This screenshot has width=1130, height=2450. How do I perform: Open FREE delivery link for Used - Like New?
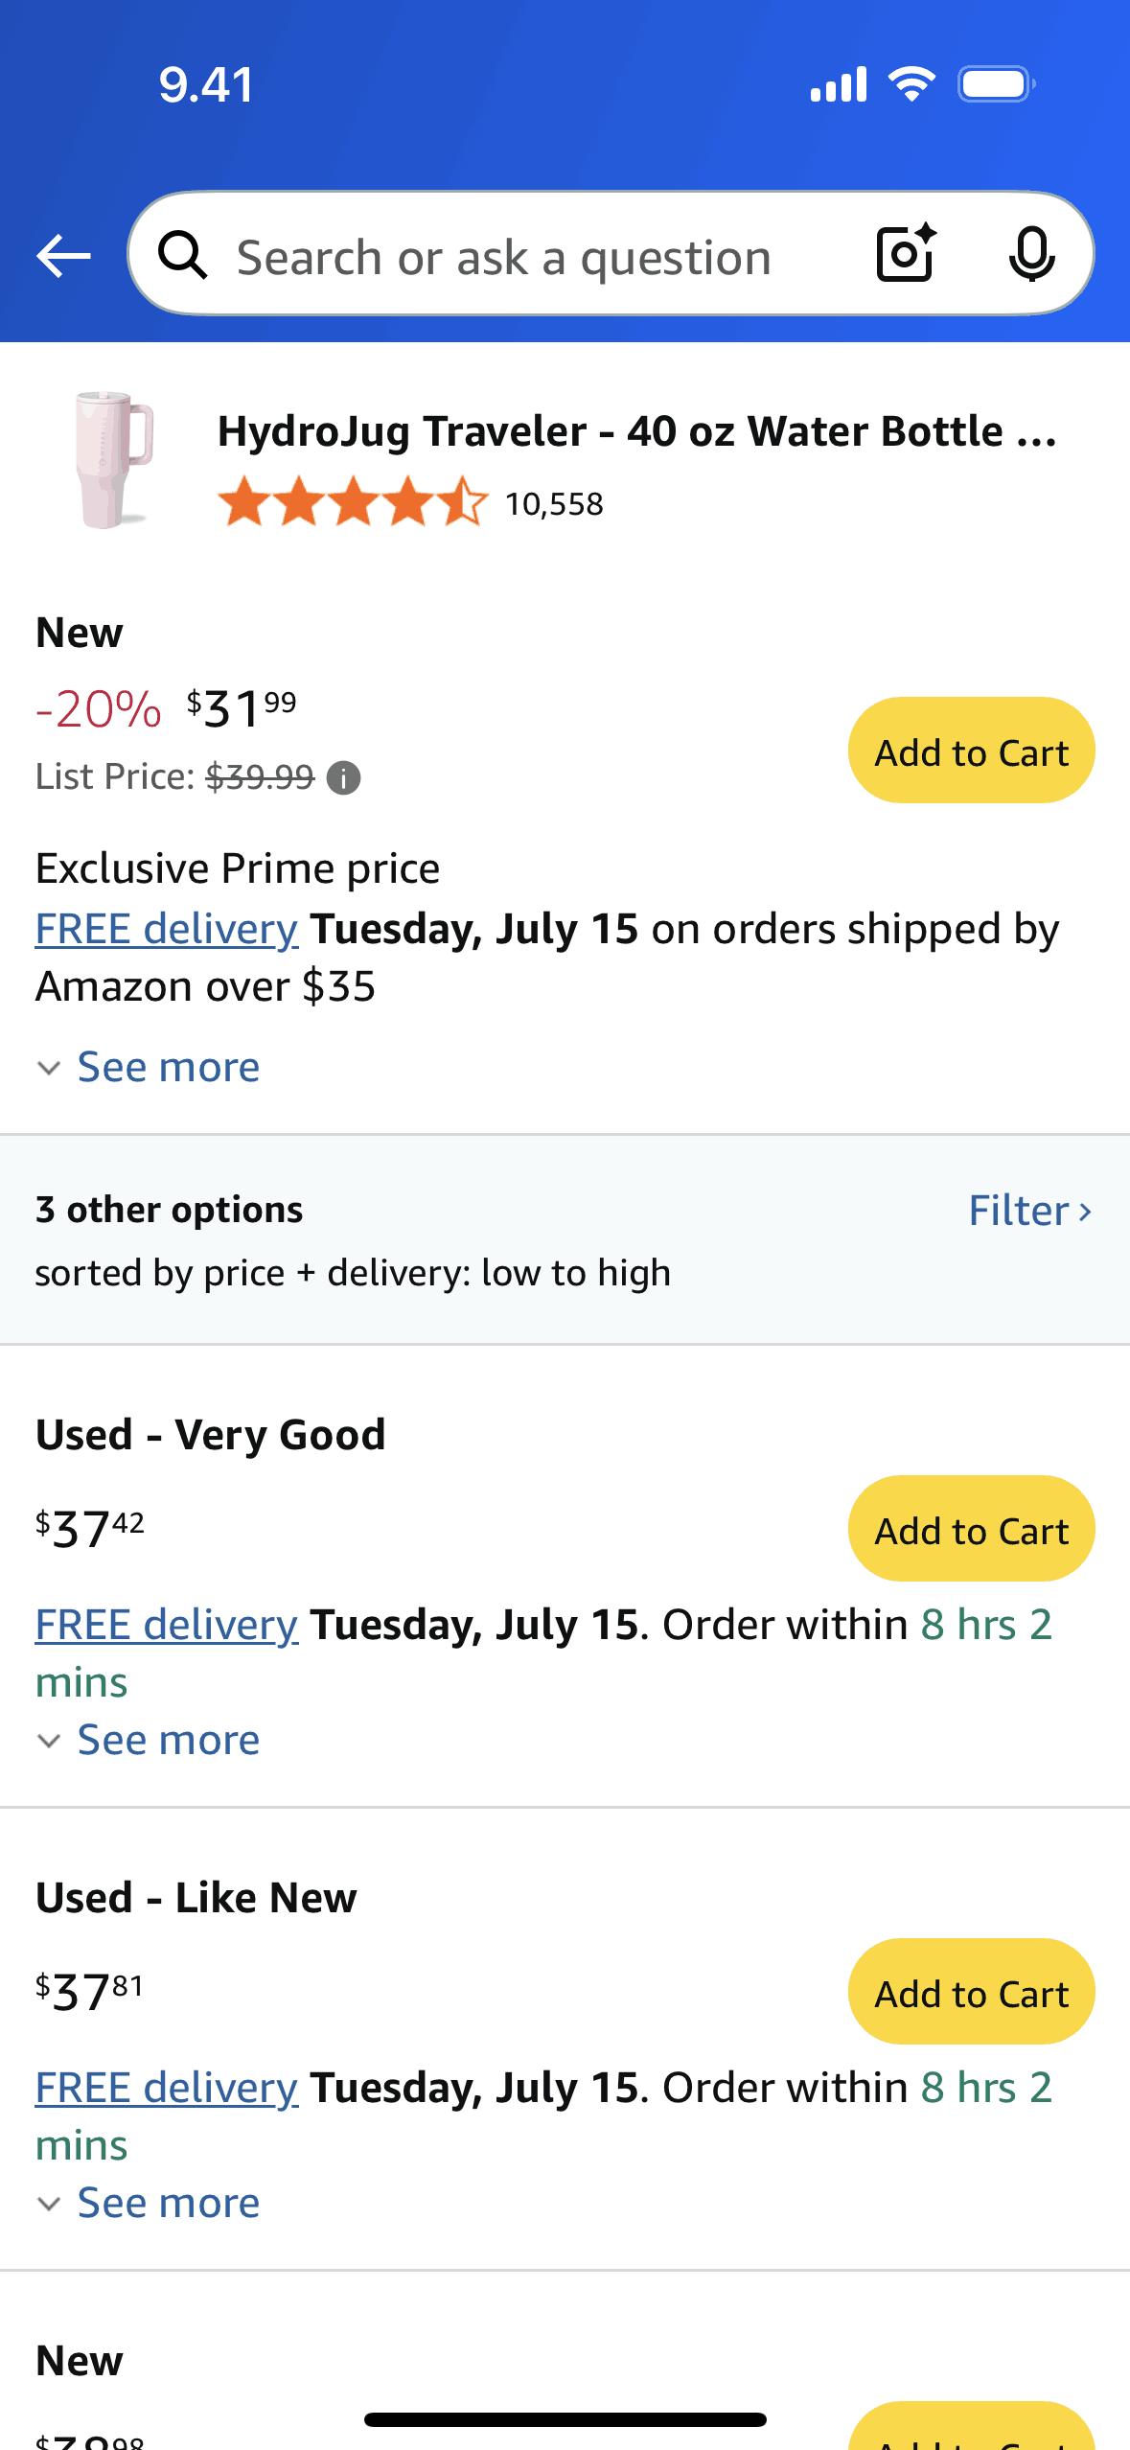click(167, 2088)
